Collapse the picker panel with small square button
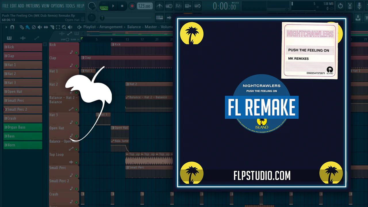This screenshot has width=368, height=207. (45, 45)
